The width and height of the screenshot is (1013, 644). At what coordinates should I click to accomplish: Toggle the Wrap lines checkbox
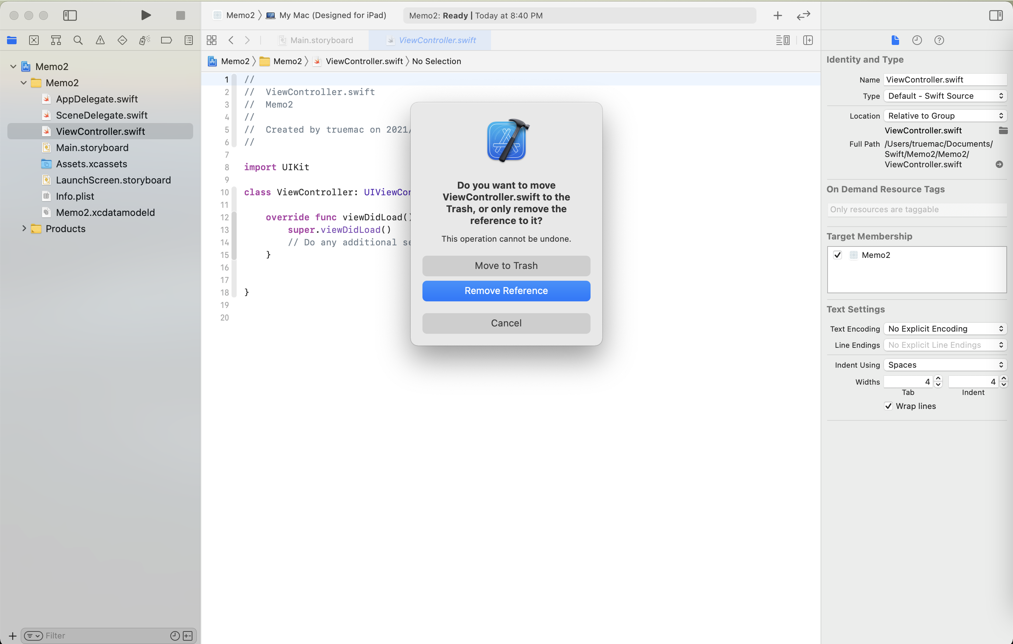888,406
